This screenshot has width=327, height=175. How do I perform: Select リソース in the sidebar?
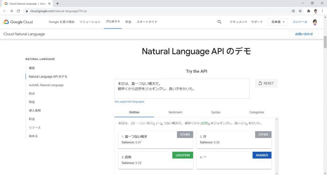coord(34,128)
